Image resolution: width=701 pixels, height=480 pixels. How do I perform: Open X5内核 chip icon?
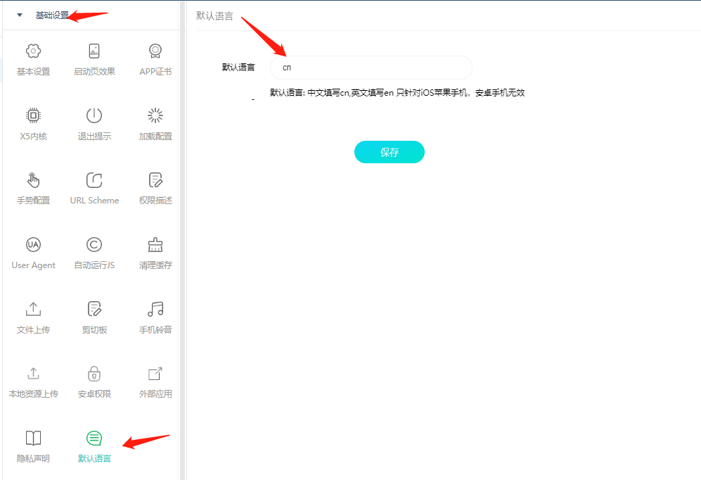pyautogui.click(x=33, y=115)
